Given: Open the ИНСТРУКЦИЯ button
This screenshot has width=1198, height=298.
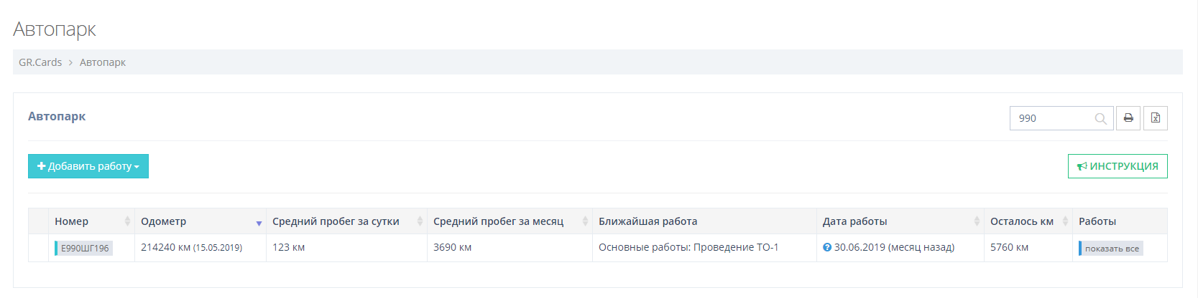Looking at the screenshot, I should [1118, 166].
